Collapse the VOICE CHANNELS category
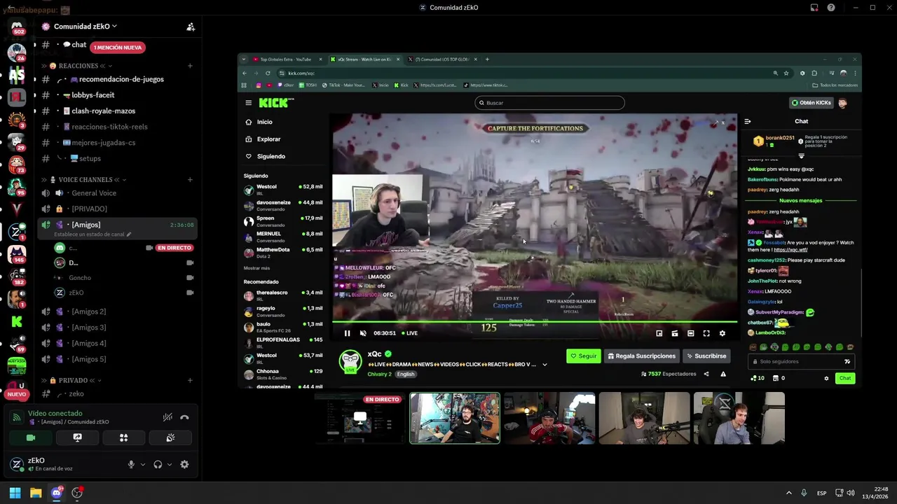This screenshot has height=504, width=897. click(x=84, y=180)
